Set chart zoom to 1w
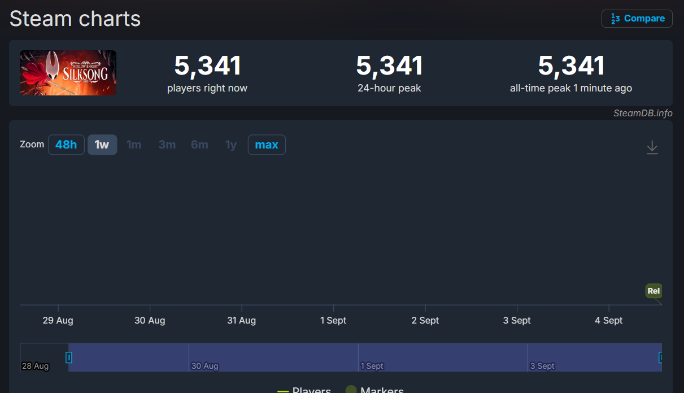This screenshot has height=393, width=684. (102, 145)
